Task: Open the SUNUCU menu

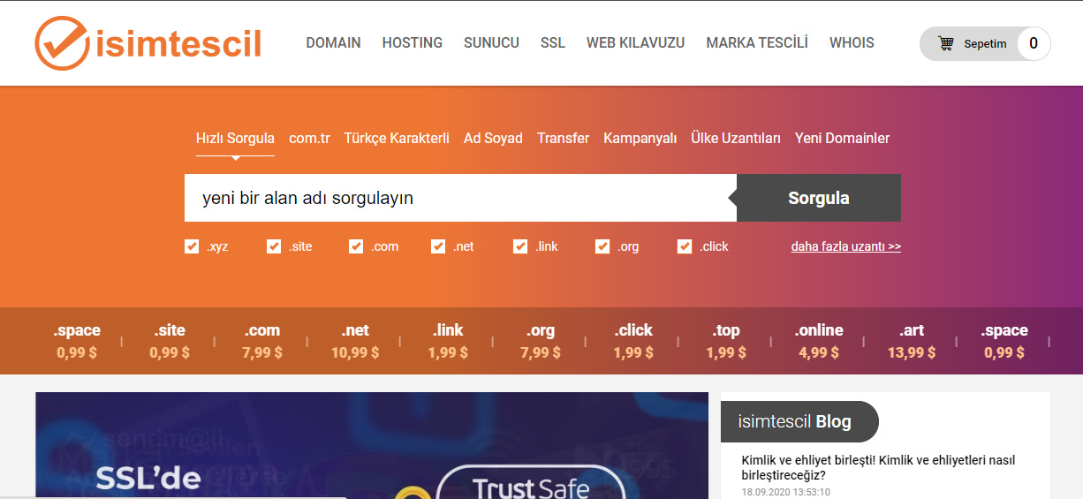Action: tap(491, 42)
